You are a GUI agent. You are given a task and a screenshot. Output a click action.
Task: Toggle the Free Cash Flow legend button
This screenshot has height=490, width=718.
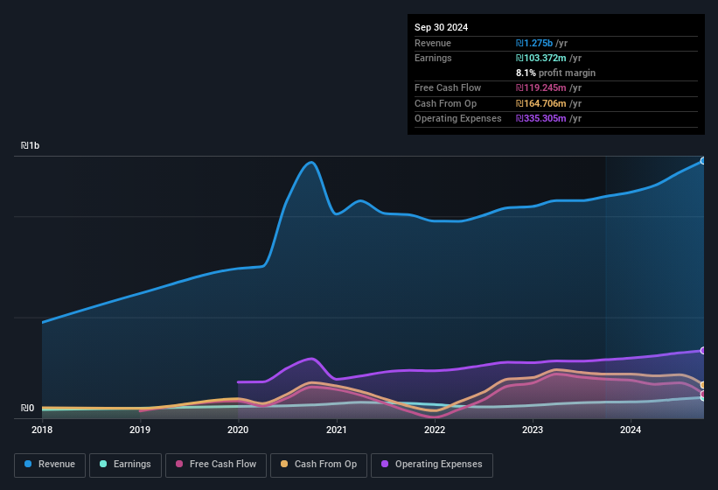[216, 465]
